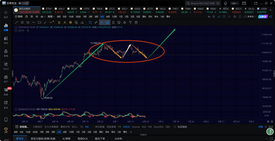Open the USD currency dropdown

coord(235,3)
